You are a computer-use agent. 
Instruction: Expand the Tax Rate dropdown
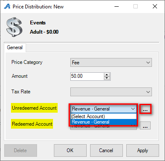coord(111,92)
